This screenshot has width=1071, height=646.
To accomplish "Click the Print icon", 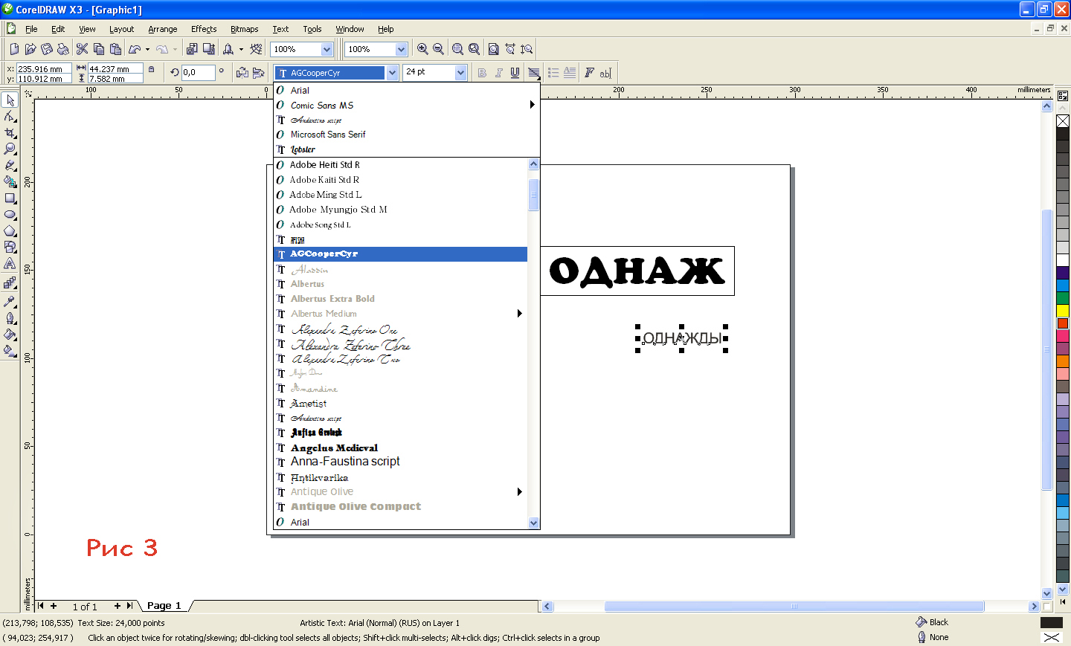I will (63, 49).
